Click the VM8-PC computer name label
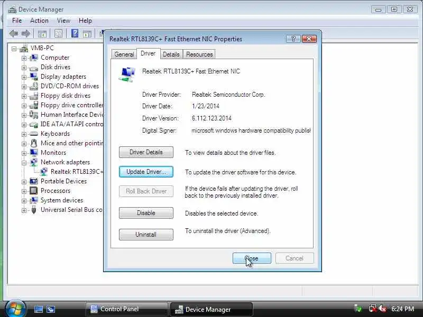This screenshot has width=423, height=317. [x=42, y=48]
